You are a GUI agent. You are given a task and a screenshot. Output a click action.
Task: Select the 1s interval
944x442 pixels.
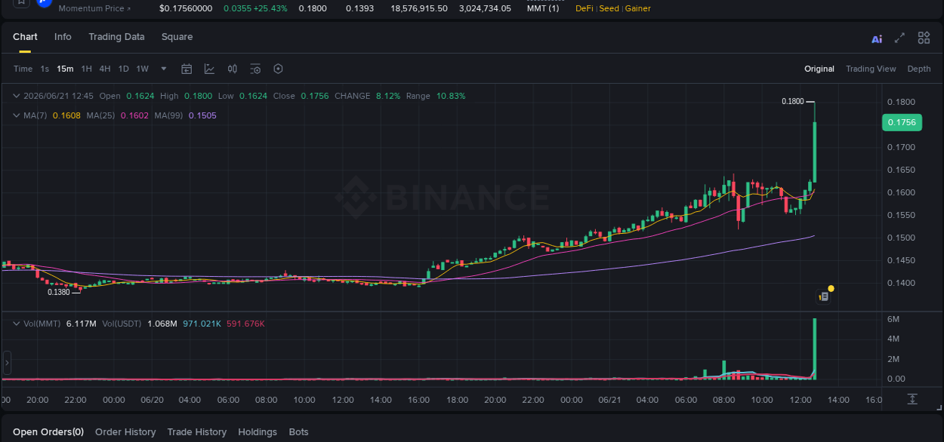point(45,69)
